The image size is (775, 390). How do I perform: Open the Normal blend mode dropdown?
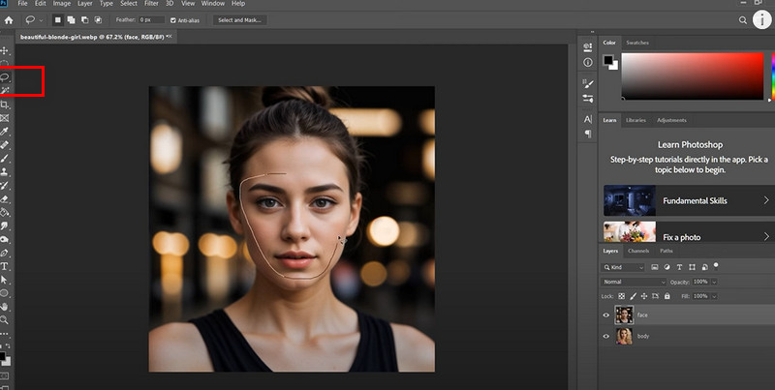coord(634,282)
